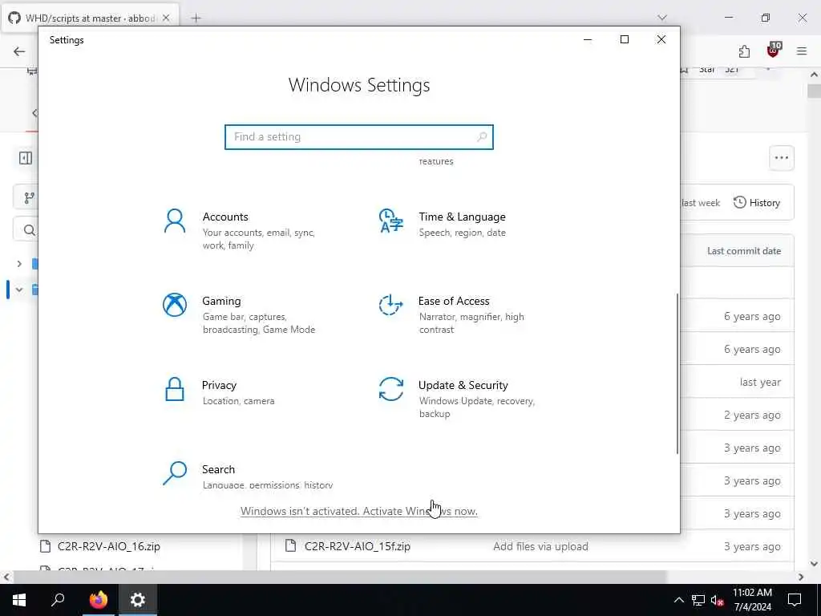Open Search settings magnifier icon
The width and height of the screenshot is (821, 616).
coord(174,473)
